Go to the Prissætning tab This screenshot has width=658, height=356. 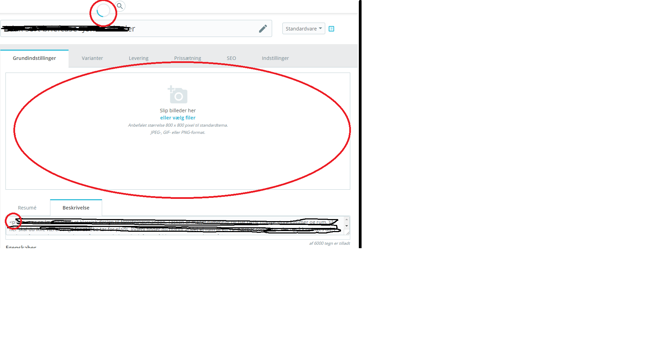(x=187, y=58)
